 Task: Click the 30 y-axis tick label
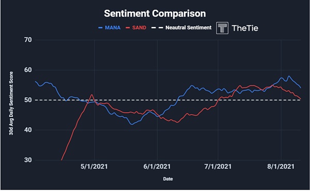28,160
